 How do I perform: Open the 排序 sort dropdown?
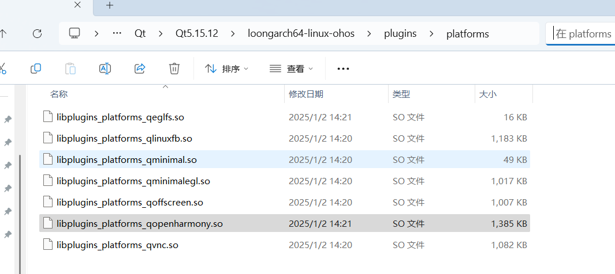click(x=226, y=68)
